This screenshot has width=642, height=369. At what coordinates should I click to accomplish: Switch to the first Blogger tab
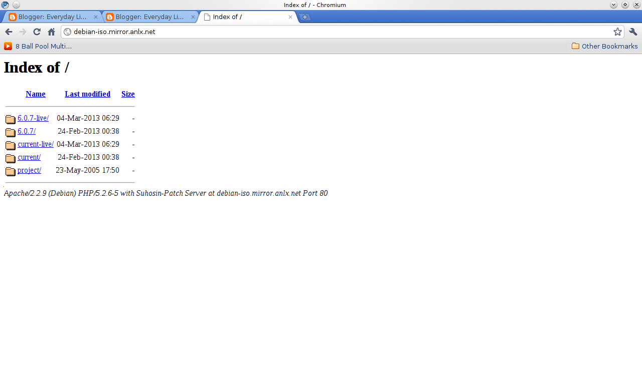(52, 17)
